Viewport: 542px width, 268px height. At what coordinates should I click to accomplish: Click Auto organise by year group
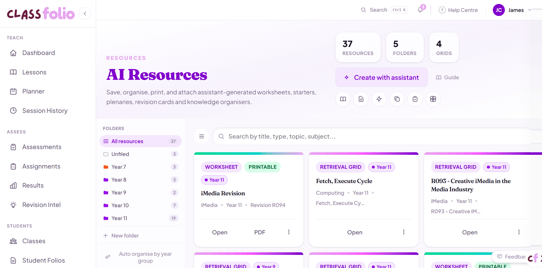pyautogui.click(x=141, y=257)
